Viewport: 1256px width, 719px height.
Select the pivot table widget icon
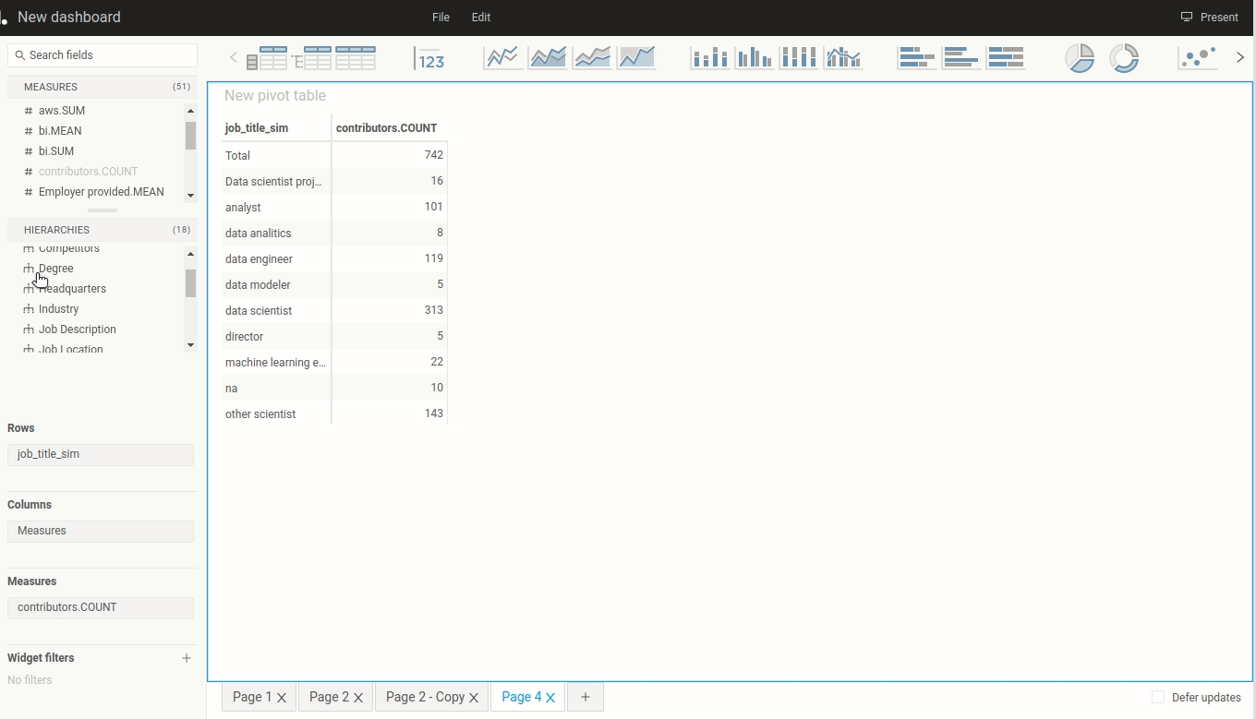tap(266, 58)
